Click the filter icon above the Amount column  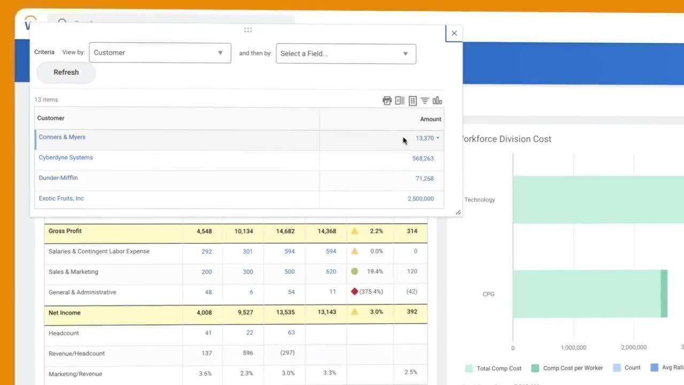(425, 101)
